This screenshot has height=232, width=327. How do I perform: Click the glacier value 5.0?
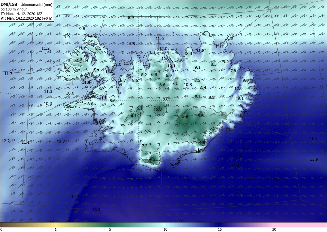tap(159, 109)
